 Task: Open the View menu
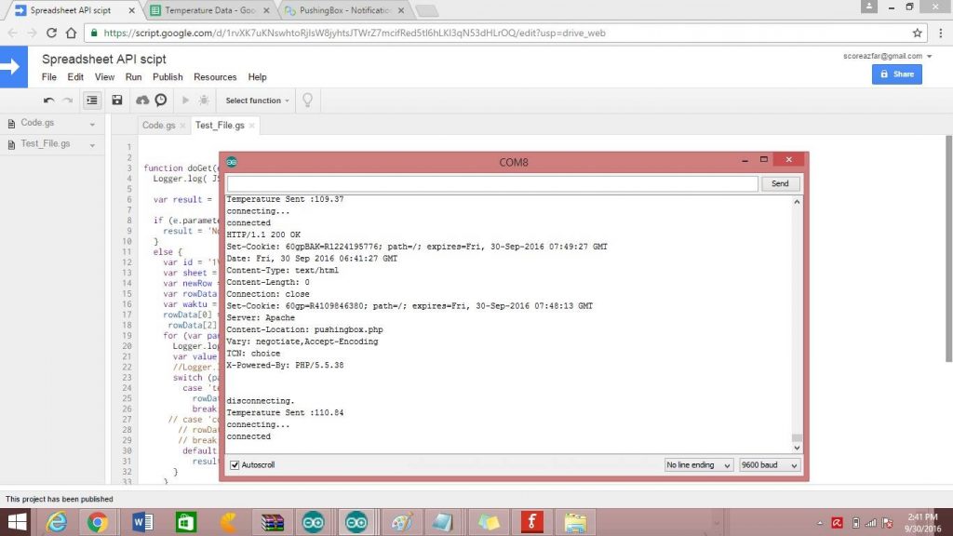pyautogui.click(x=104, y=77)
